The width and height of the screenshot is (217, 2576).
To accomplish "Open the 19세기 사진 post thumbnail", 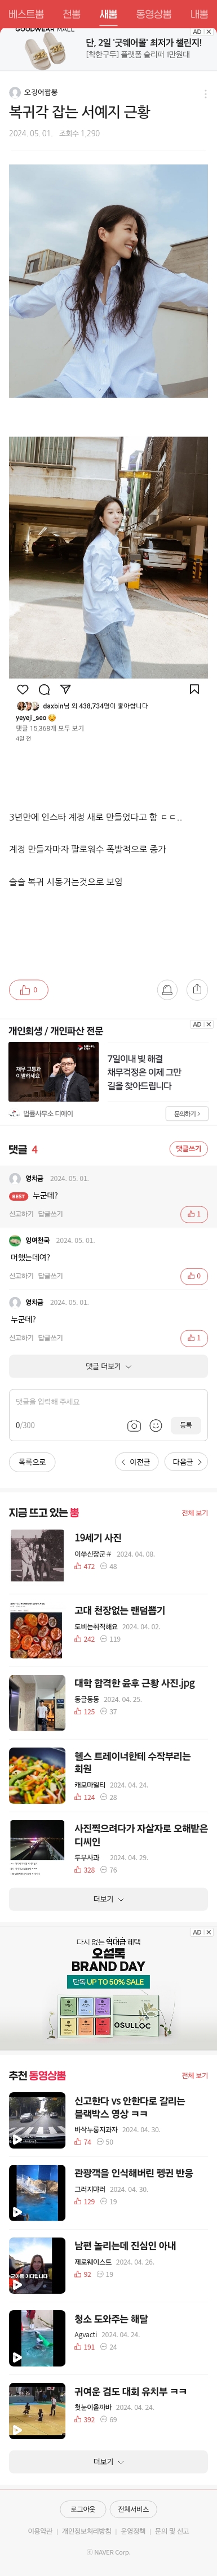I will pos(37,1556).
